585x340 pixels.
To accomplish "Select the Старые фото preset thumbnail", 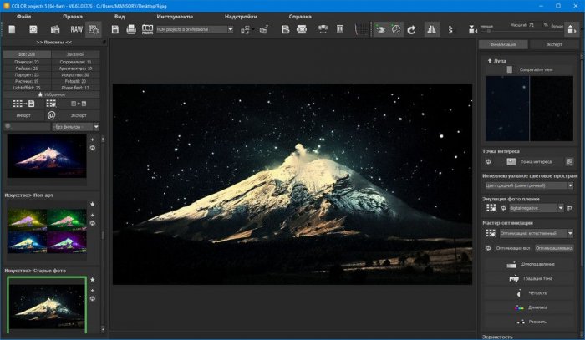I will [x=45, y=303].
